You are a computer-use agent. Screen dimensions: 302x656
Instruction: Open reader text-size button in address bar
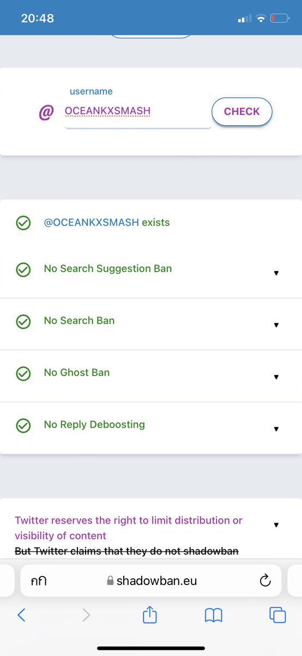39,581
